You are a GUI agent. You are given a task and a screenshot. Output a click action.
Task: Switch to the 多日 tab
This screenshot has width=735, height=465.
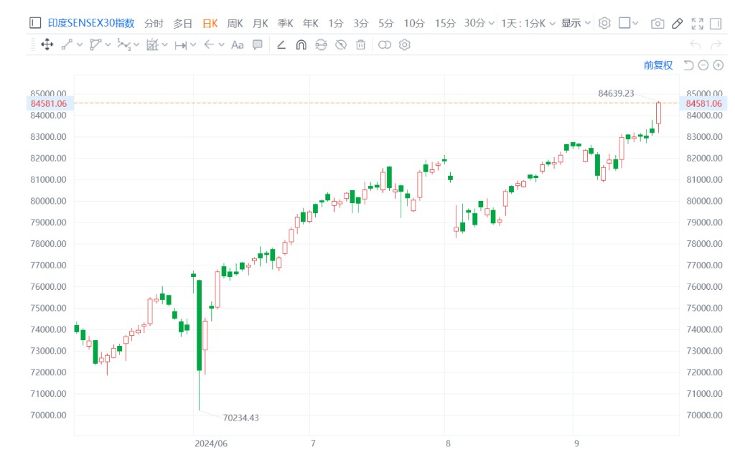pos(183,23)
